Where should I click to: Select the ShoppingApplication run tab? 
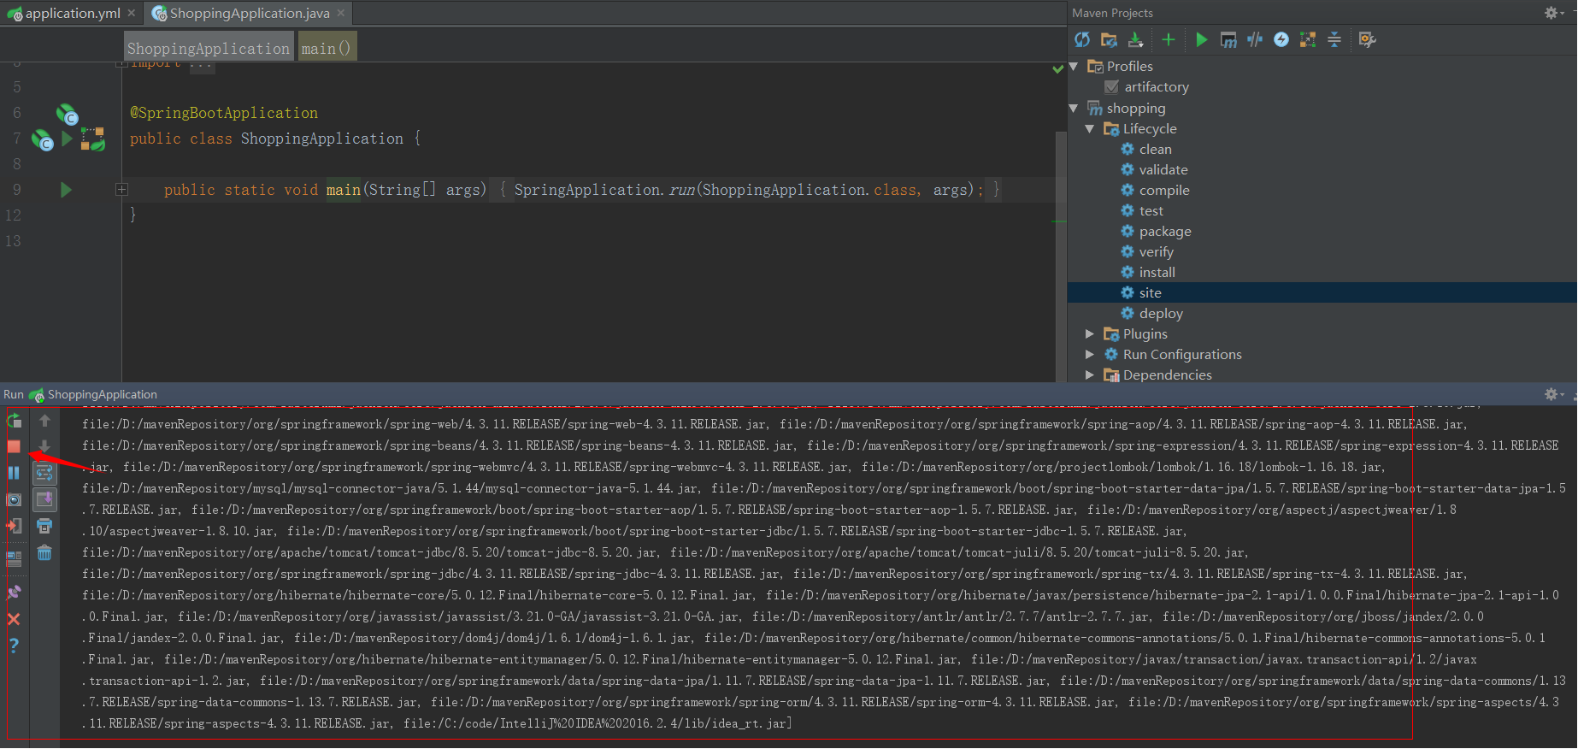[94, 394]
